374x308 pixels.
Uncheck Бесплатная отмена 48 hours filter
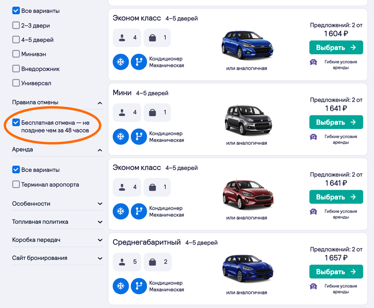point(16,123)
